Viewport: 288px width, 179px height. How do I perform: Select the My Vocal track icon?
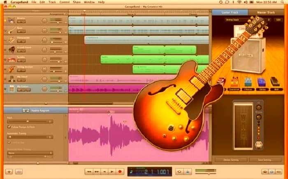pyautogui.click(x=12, y=79)
